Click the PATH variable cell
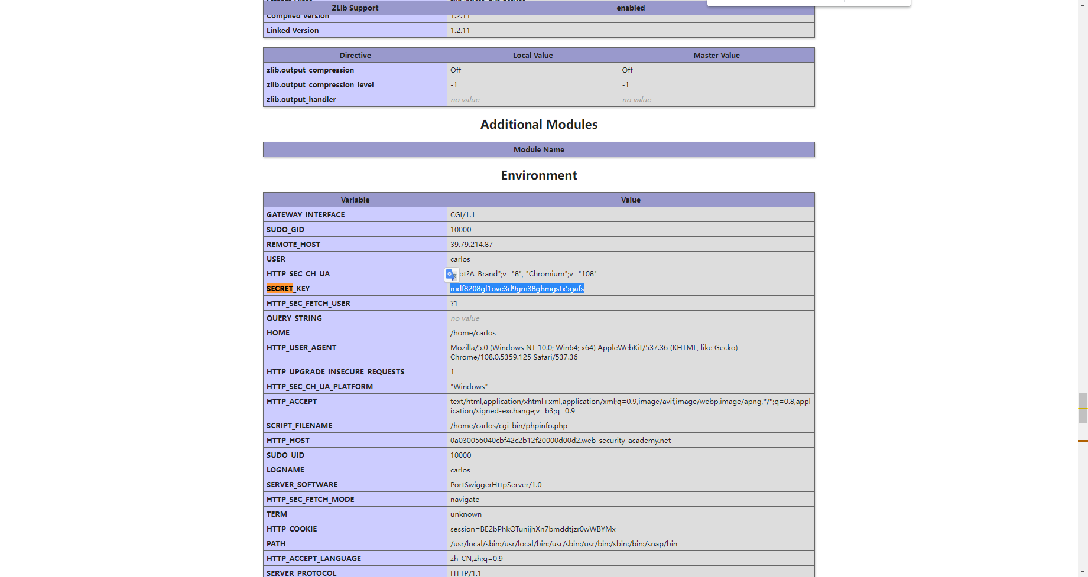The width and height of the screenshot is (1088, 577). [x=355, y=544]
